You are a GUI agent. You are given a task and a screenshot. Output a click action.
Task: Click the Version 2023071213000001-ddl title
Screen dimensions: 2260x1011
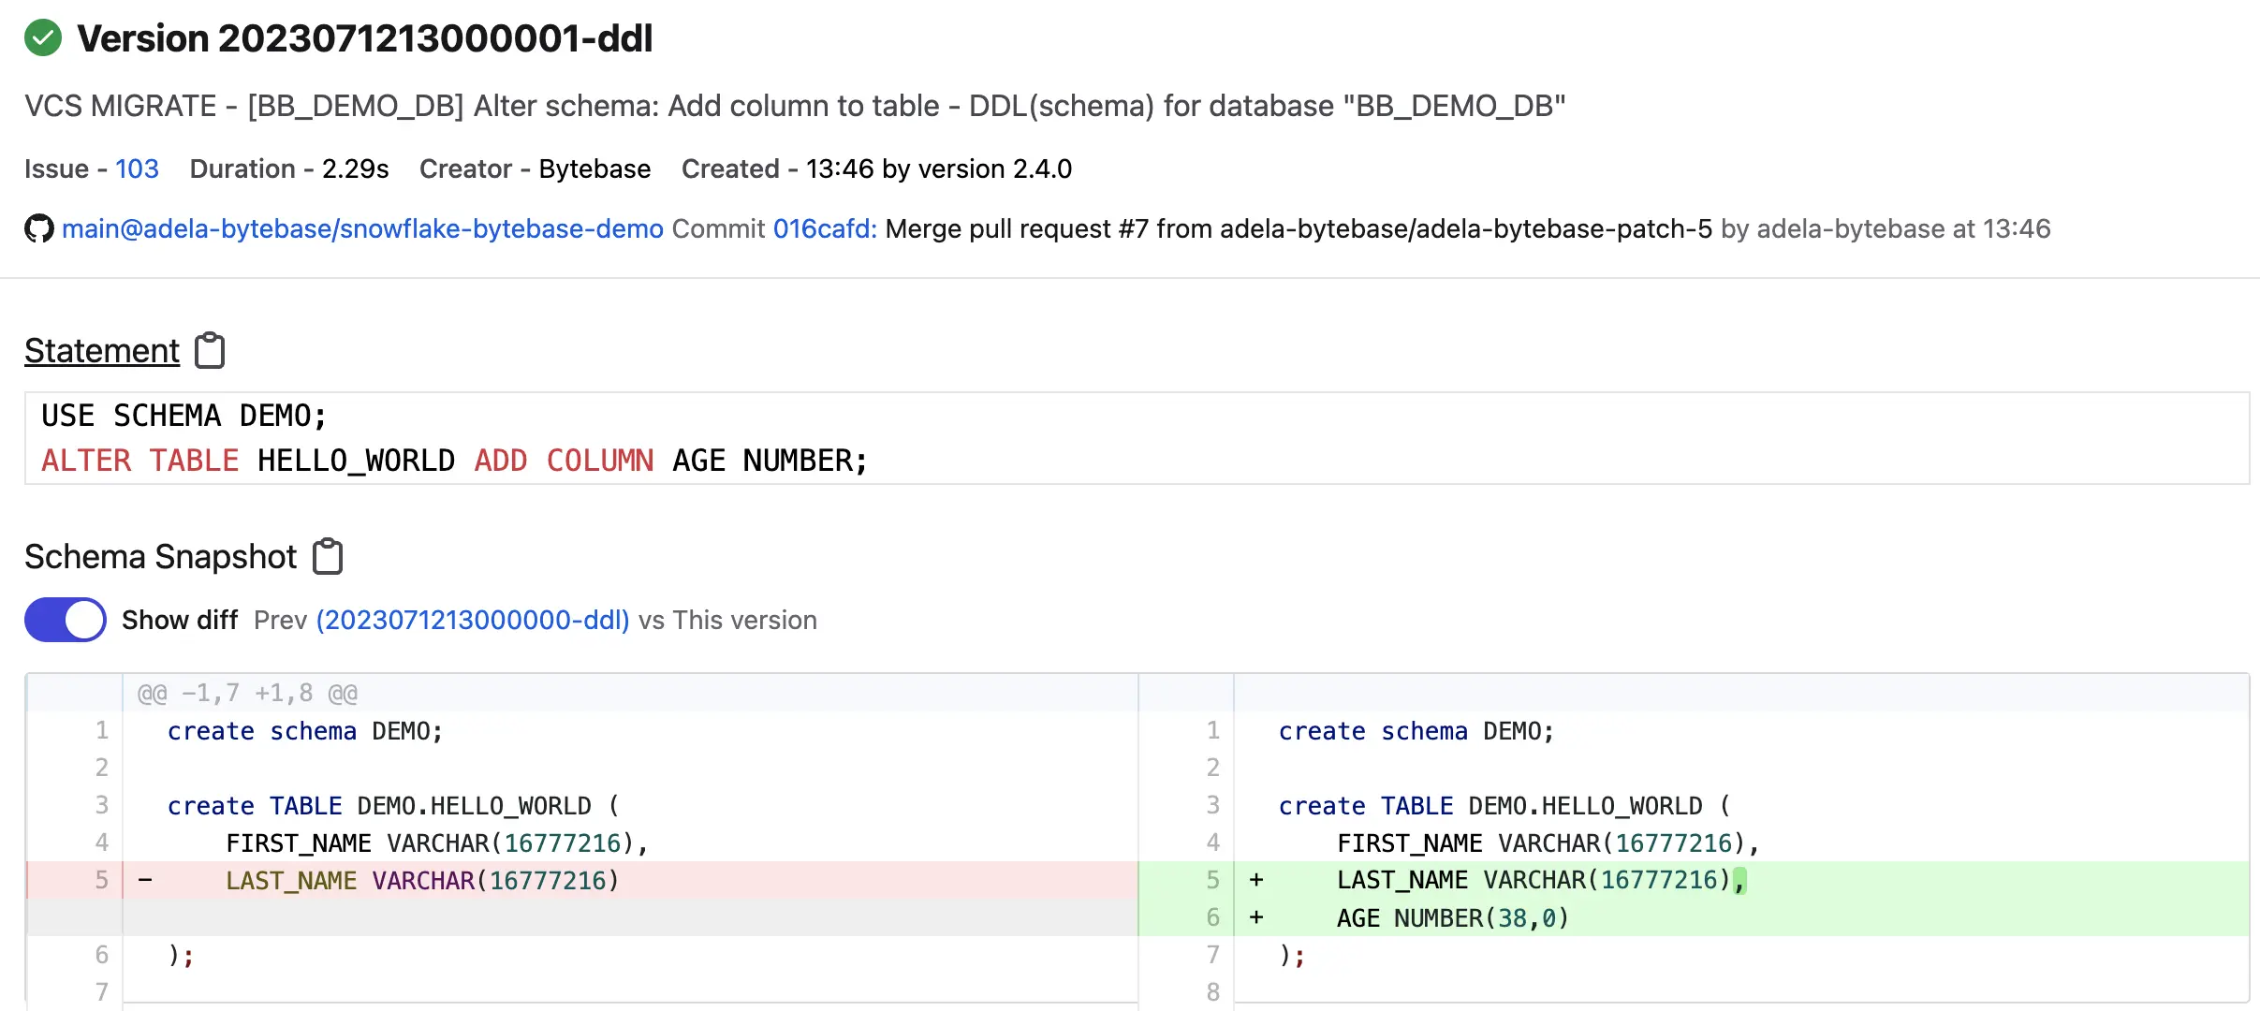pos(365,38)
